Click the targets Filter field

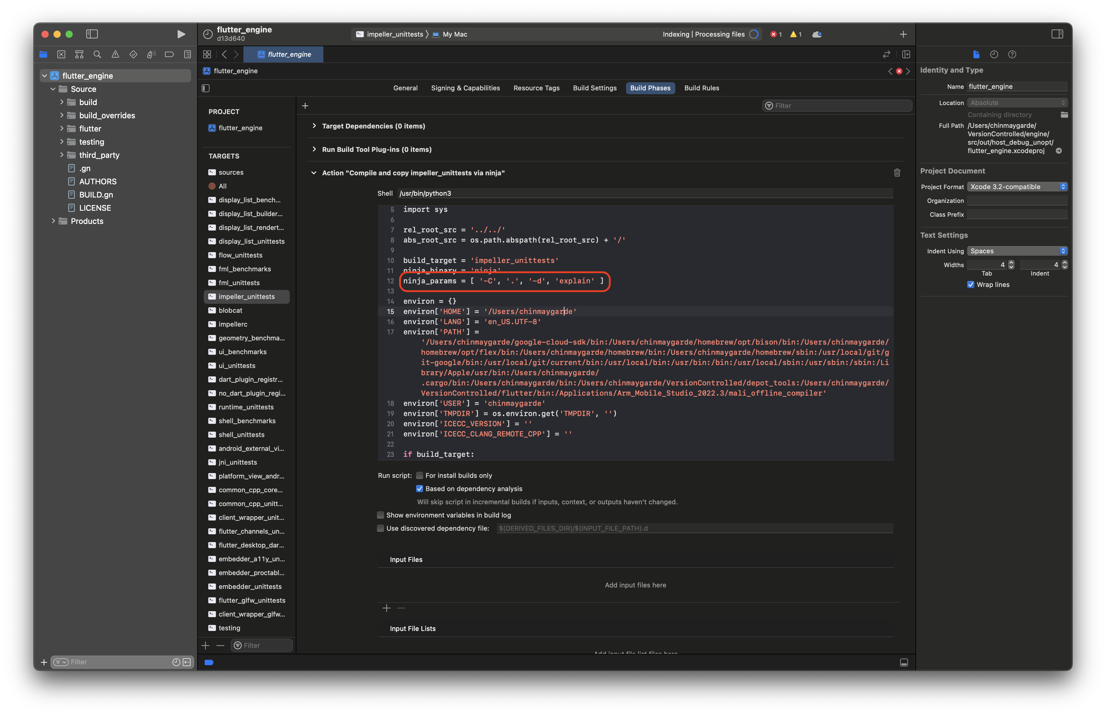tap(262, 645)
